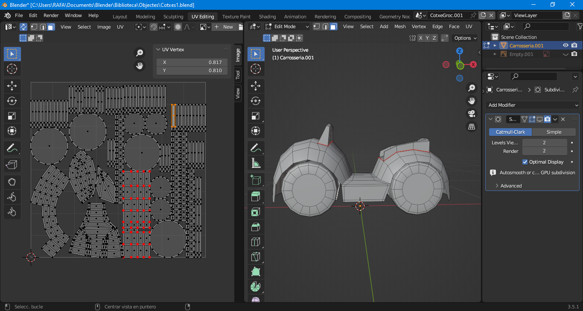
Task: Select the Bevel tool in the 3D viewport
Action: point(255,227)
